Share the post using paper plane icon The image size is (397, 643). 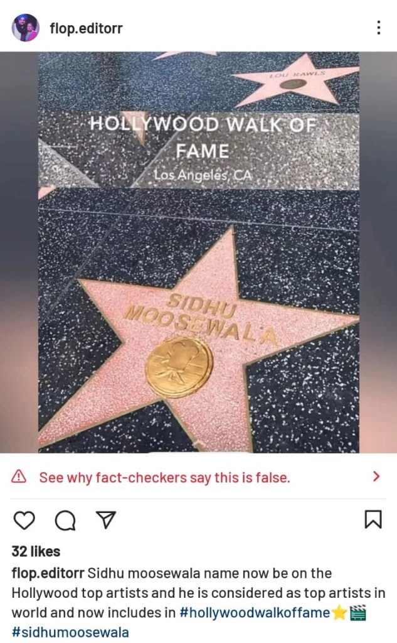point(106,519)
